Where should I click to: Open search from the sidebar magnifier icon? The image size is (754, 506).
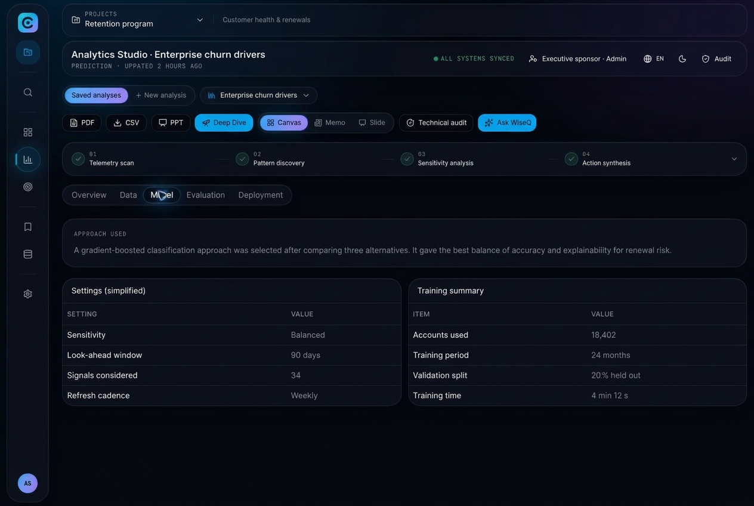point(27,92)
